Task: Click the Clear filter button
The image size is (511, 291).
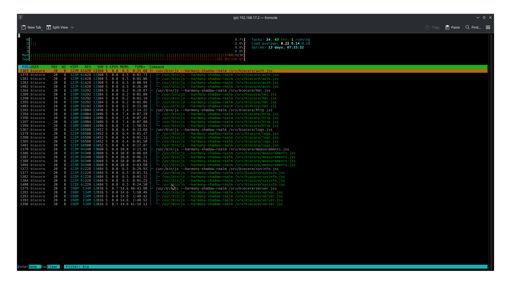Action: point(52,267)
